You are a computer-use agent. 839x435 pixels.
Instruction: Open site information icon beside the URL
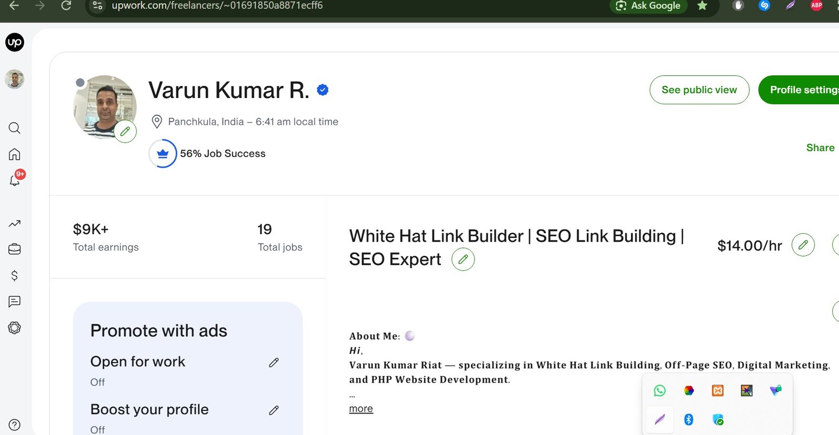[98, 6]
